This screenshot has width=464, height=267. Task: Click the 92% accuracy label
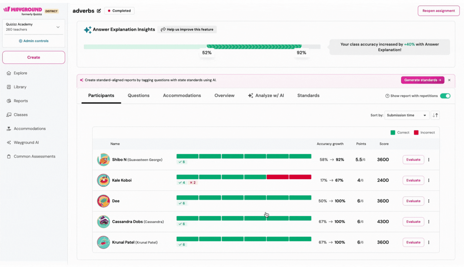301,53
